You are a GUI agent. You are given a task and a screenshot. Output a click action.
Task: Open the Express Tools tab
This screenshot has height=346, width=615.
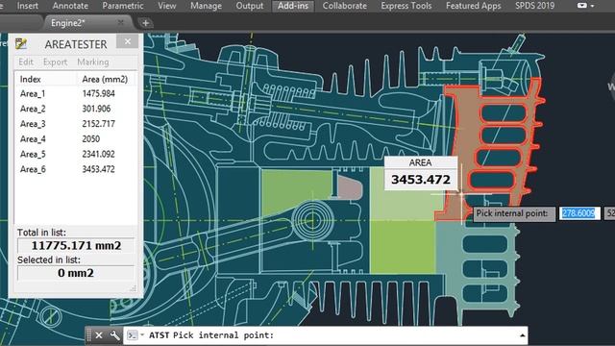(406, 6)
